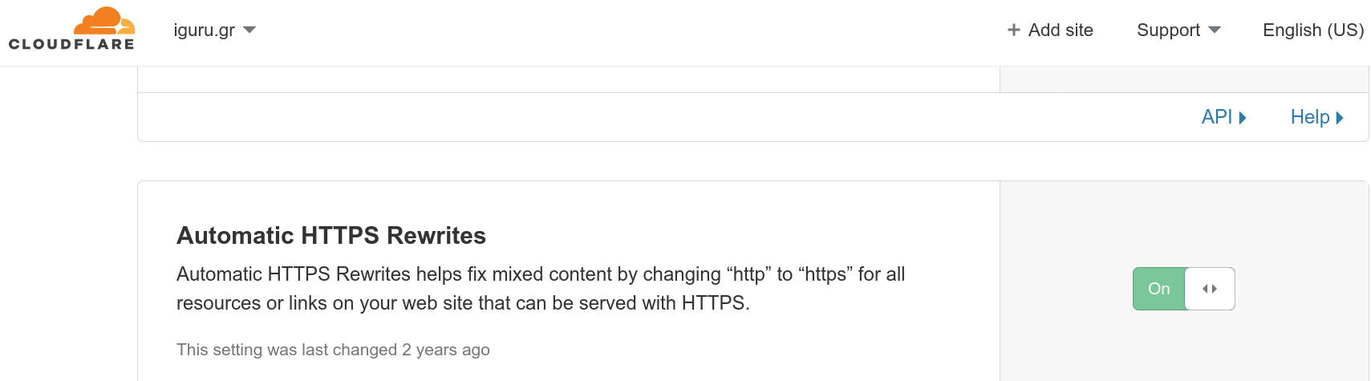This screenshot has height=381, width=1371.
Task: Click the left-right arrows handle on the toggle
Action: point(1210,289)
